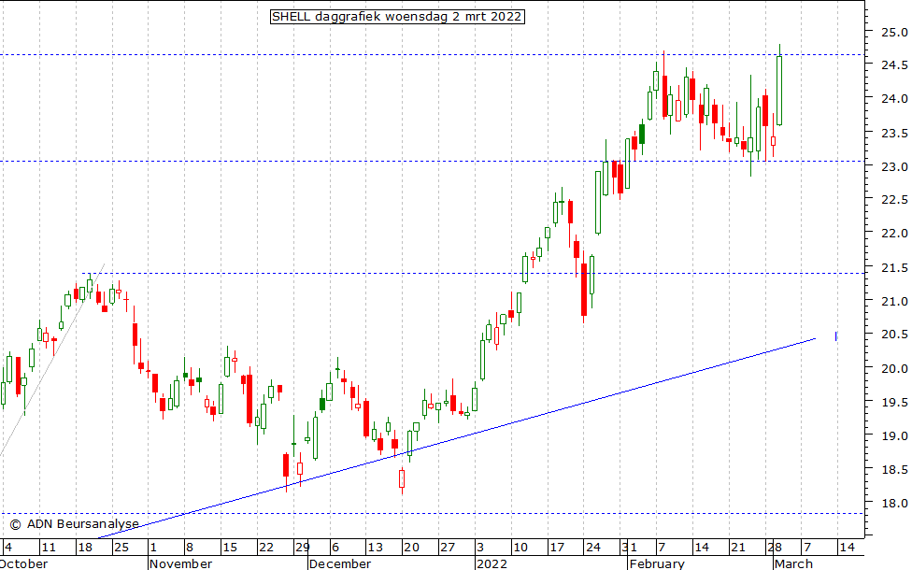
Task: Click the lowest red candlestick near 18.3 in December
Action: tap(402, 478)
